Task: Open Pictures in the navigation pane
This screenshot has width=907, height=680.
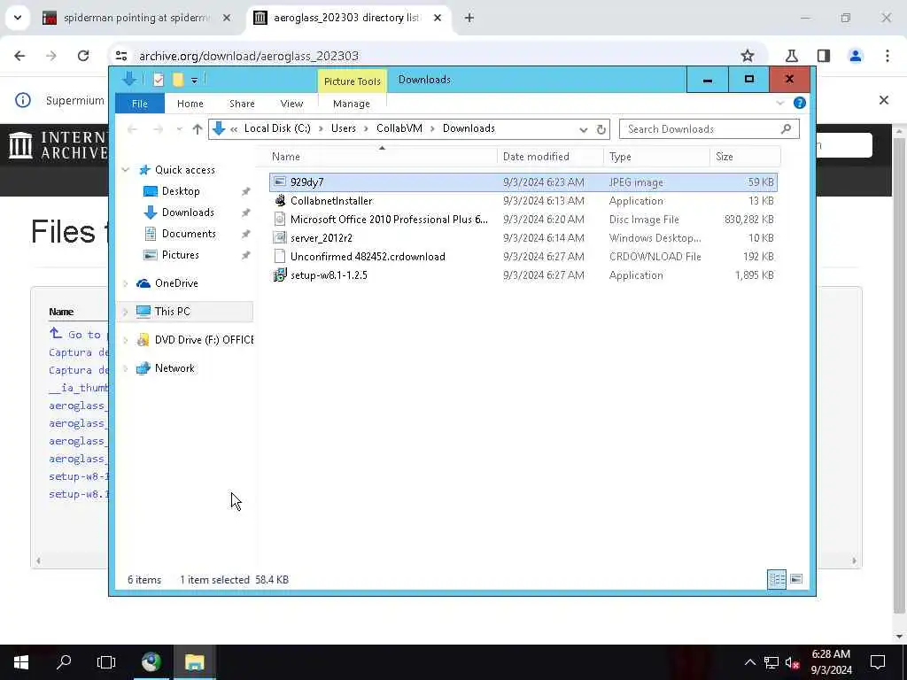Action: 180,254
